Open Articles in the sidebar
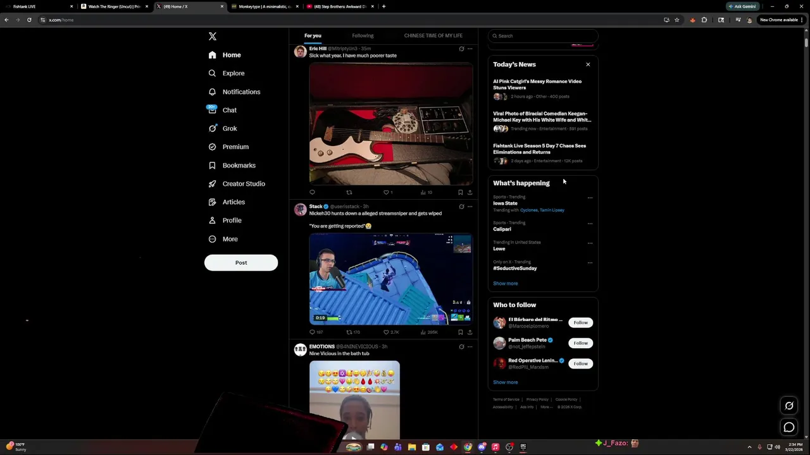This screenshot has width=810, height=455. pos(227,202)
